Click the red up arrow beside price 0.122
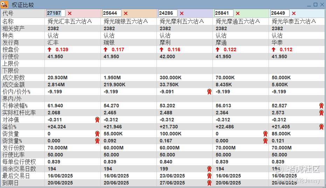 pos(217,49)
